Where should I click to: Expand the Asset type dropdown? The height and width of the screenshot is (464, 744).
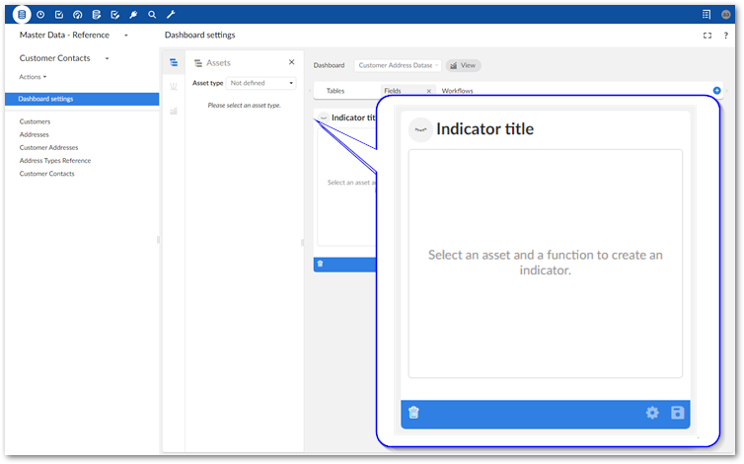pyautogui.click(x=261, y=83)
